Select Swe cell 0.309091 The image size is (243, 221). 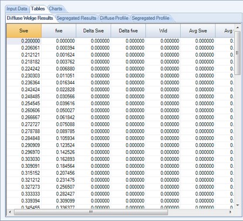click(24, 166)
